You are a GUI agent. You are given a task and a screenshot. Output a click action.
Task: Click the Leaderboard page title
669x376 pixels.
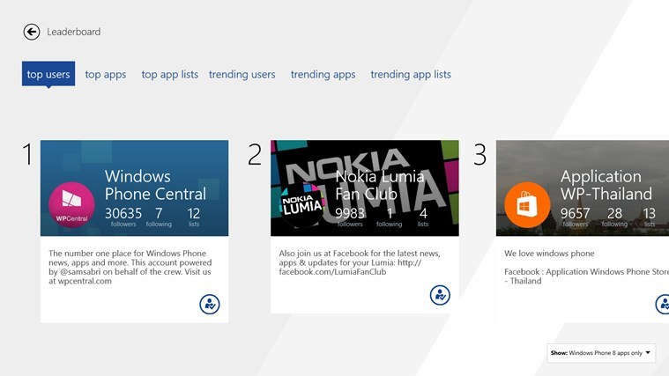pos(74,32)
